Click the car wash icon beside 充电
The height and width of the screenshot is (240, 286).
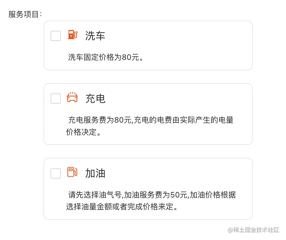tap(72, 97)
